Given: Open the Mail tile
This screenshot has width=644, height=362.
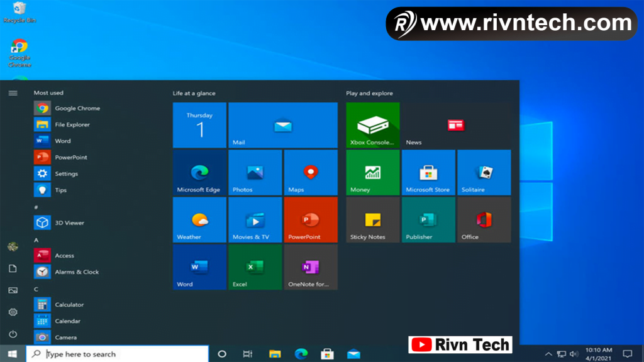Looking at the screenshot, I should click(283, 125).
